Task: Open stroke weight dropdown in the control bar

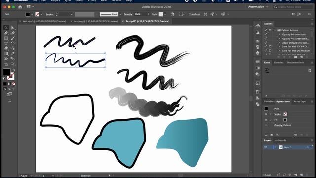Action: click(71, 14)
